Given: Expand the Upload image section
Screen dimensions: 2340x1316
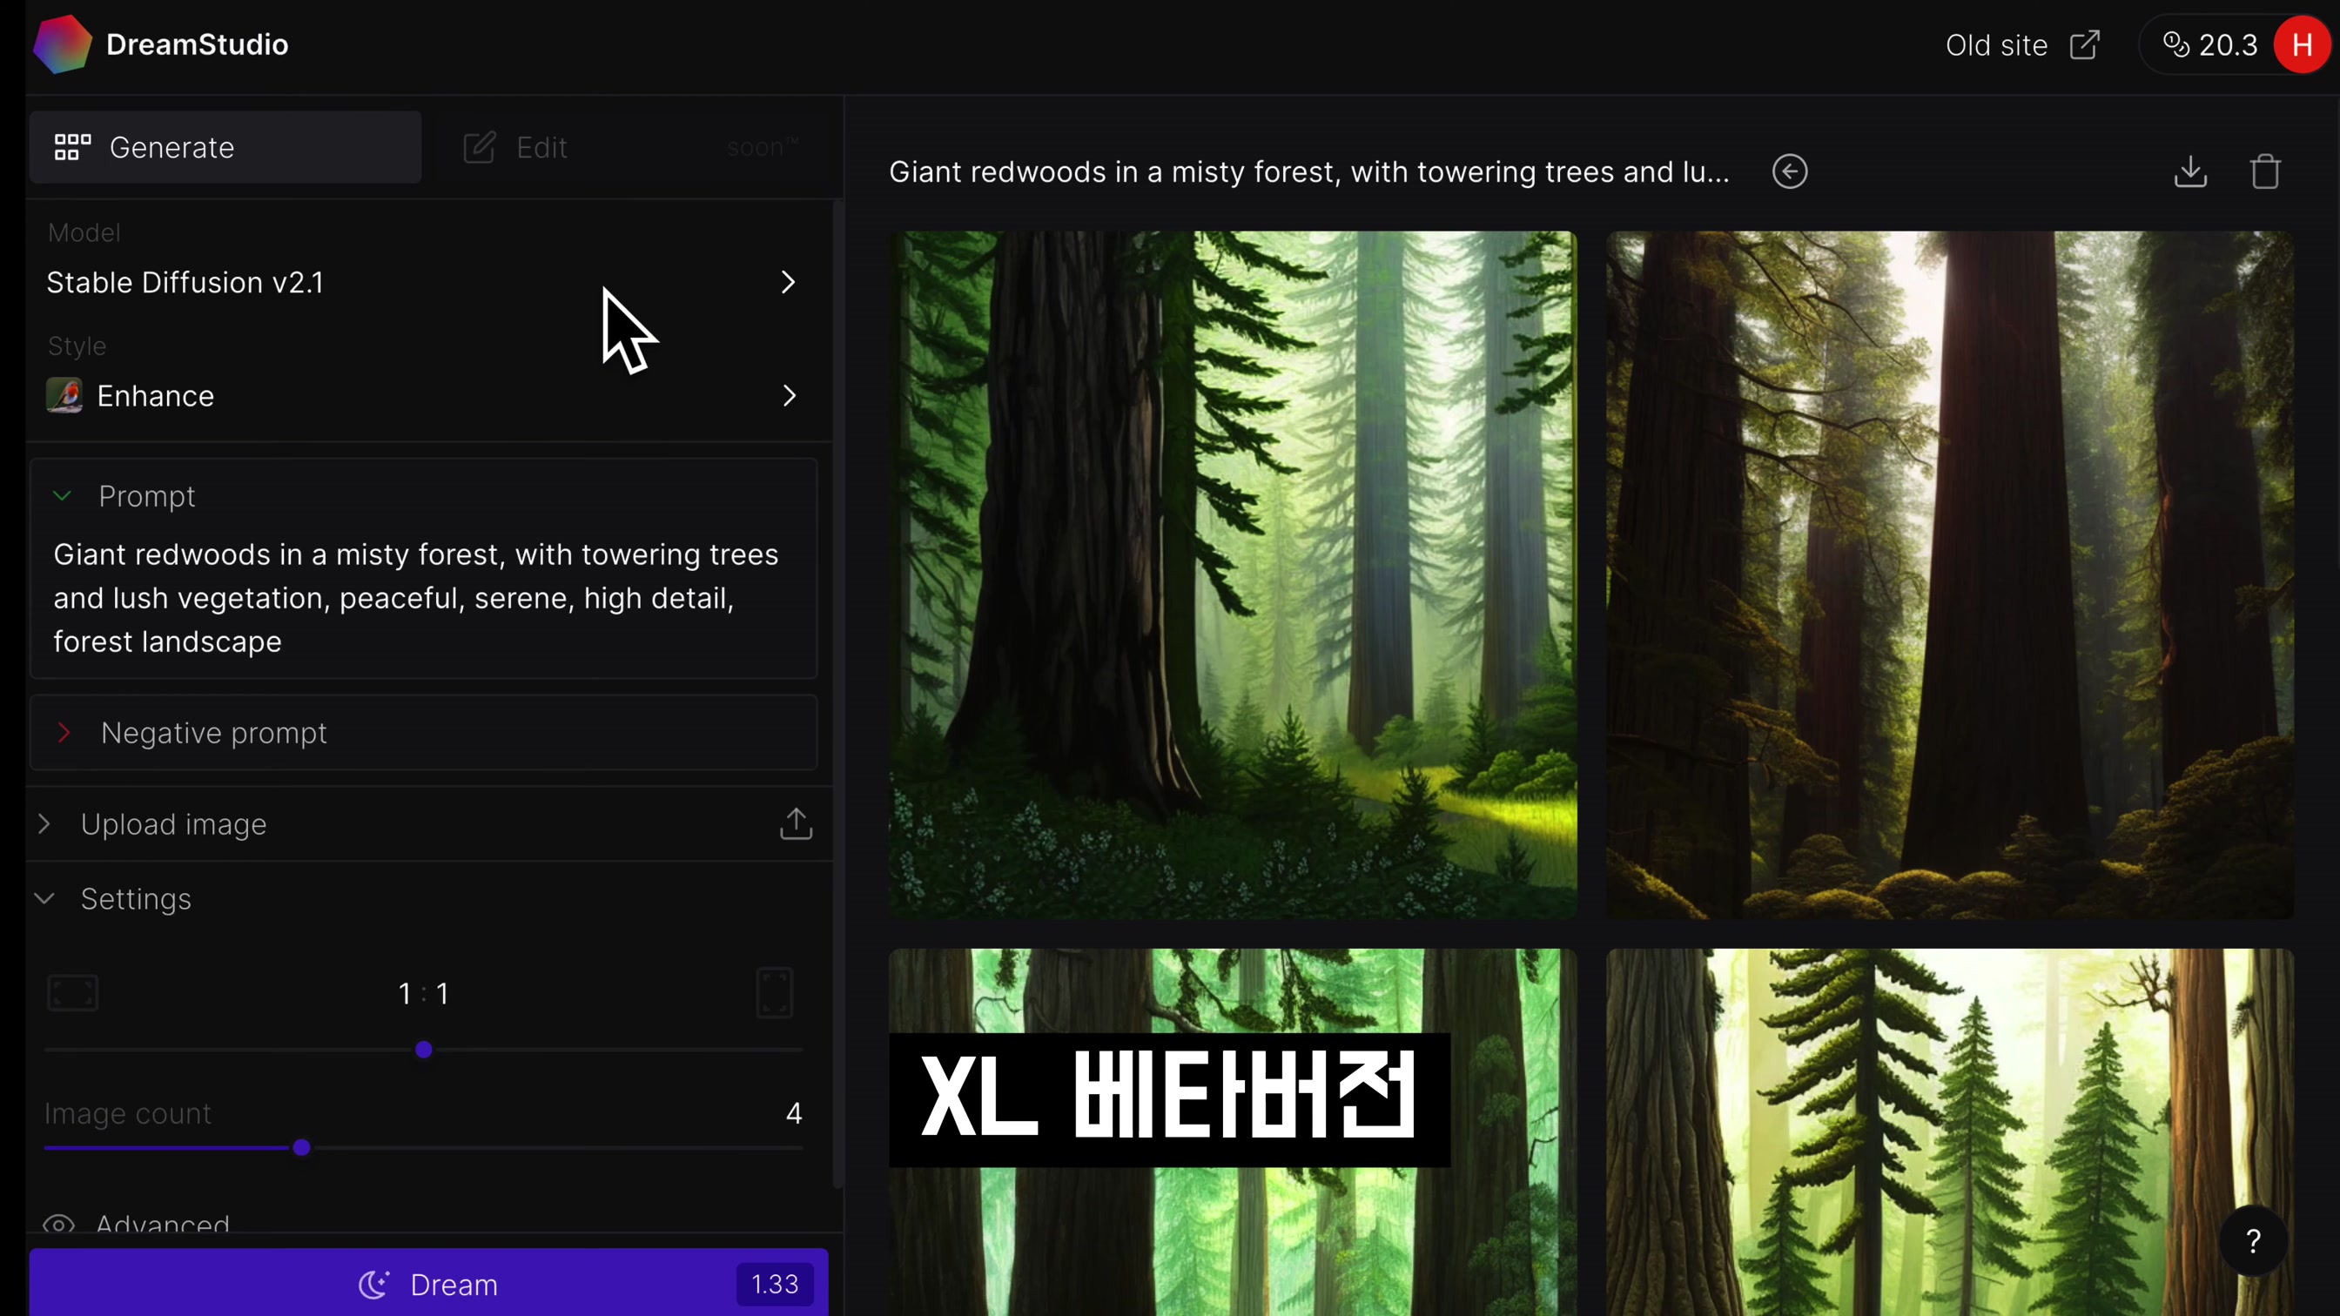Looking at the screenshot, I should (423, 823).
